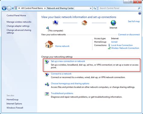Screen dimensions: 143x114
Task: Click the 'Access type:' label
Action: (x=100, y=39)
